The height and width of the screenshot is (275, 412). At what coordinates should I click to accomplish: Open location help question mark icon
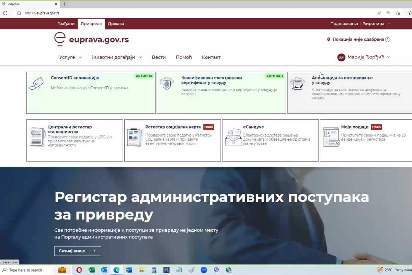tap(388, 40)
